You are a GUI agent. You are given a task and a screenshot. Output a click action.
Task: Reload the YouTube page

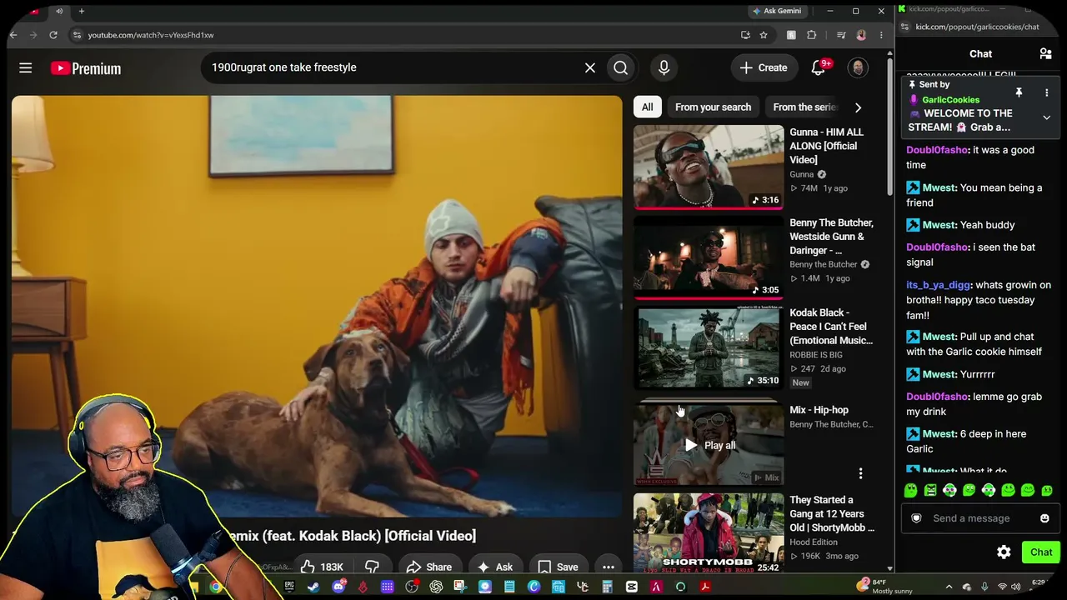(53, 35)
